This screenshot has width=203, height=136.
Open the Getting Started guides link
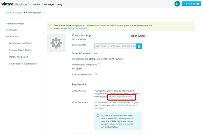pos(78,28)
